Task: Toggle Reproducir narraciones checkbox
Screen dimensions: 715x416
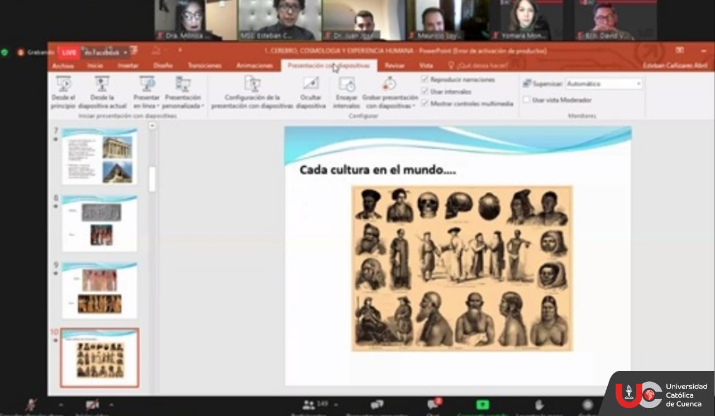Action: [x=425, y=80]
